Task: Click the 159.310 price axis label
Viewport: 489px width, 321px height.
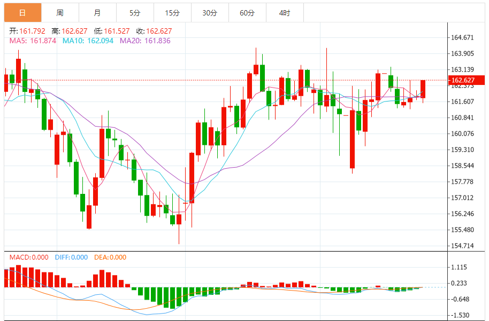Action: pyautogui.click(x=462, y=150)
